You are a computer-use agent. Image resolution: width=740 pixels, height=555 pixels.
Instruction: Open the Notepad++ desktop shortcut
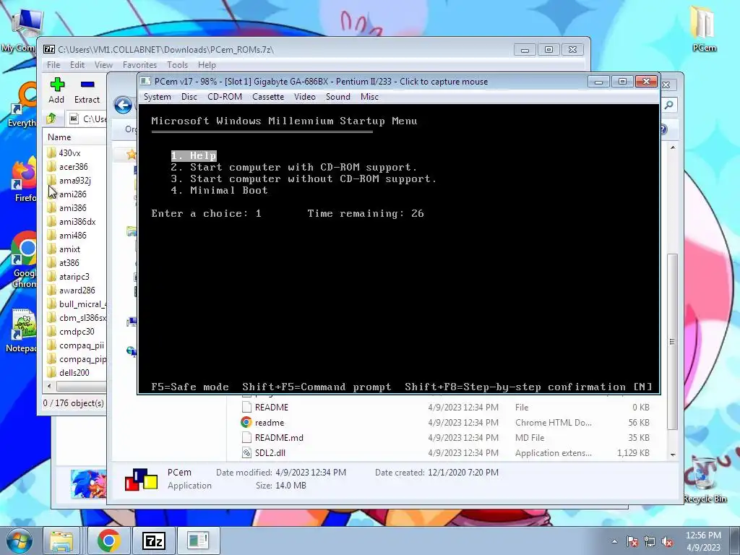point(21,330)
